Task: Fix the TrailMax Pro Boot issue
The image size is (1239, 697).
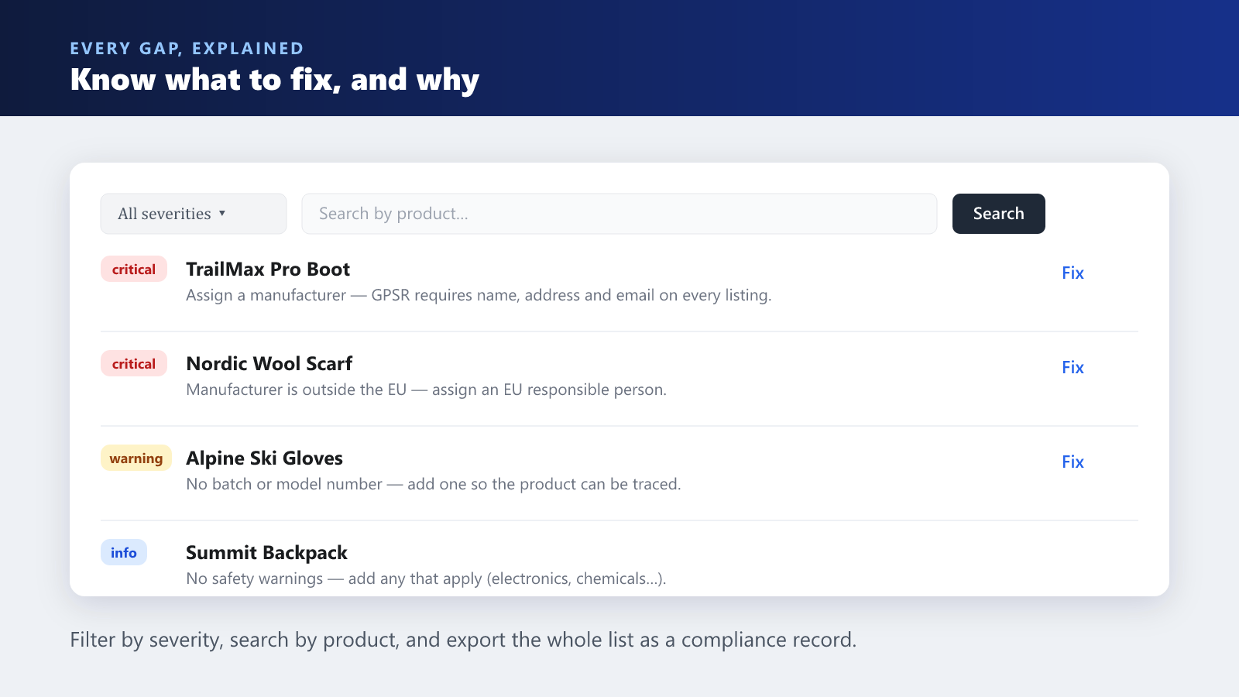Action: pos(1073,273)
